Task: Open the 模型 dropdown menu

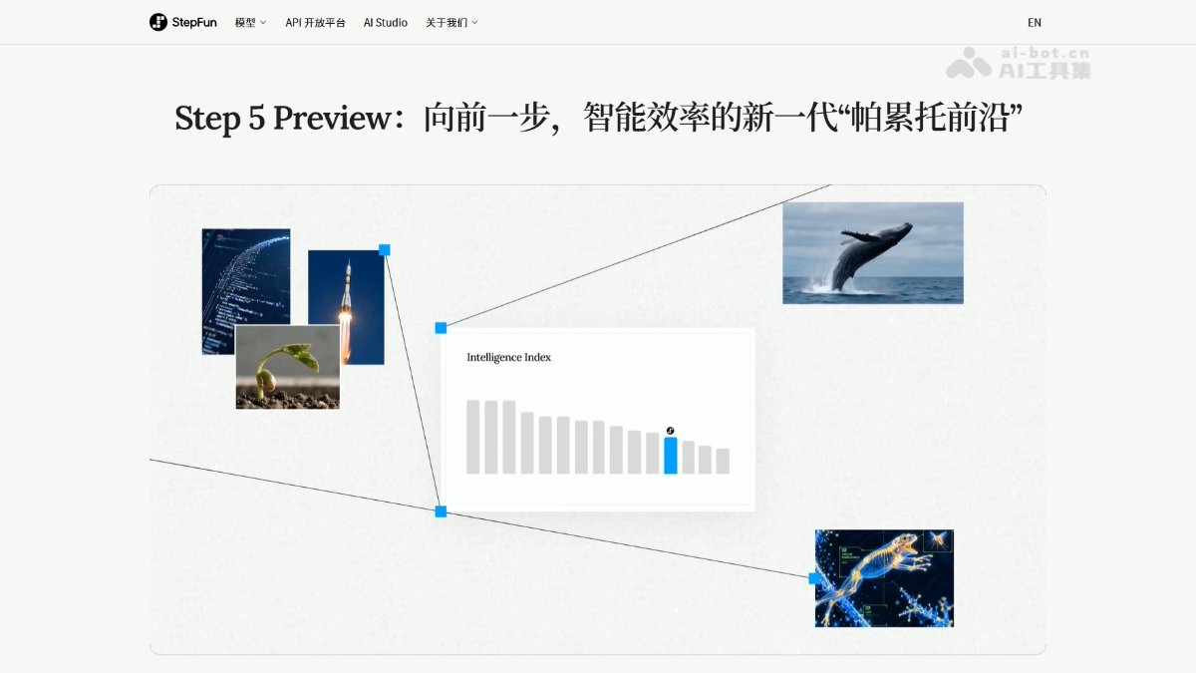Action: tap(251, 22)
